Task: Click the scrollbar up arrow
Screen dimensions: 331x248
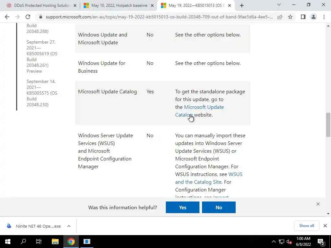Action: pos(328,26)
